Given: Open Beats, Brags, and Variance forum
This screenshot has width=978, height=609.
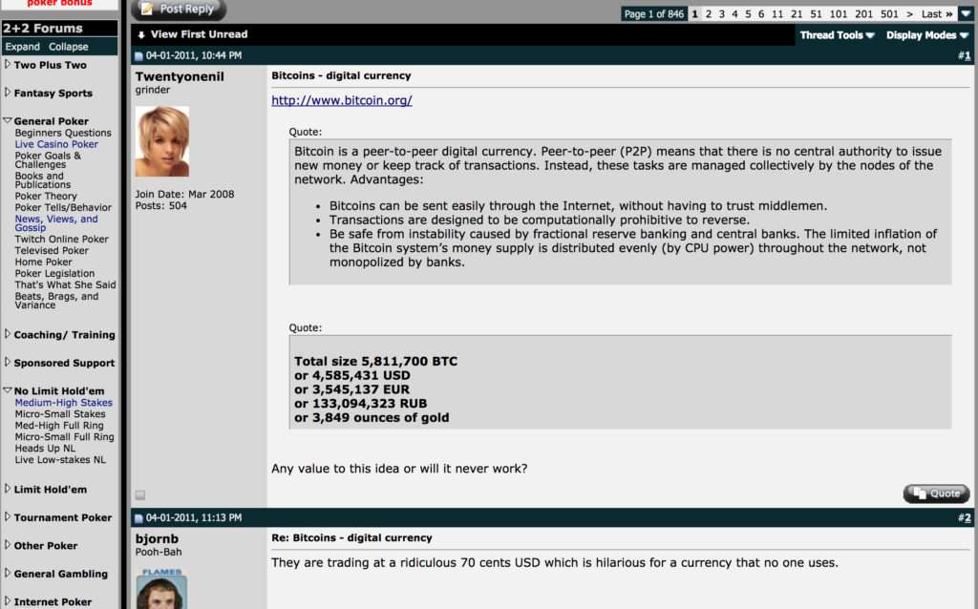Looking at the screenshot, I should click(x=56, y=301).
